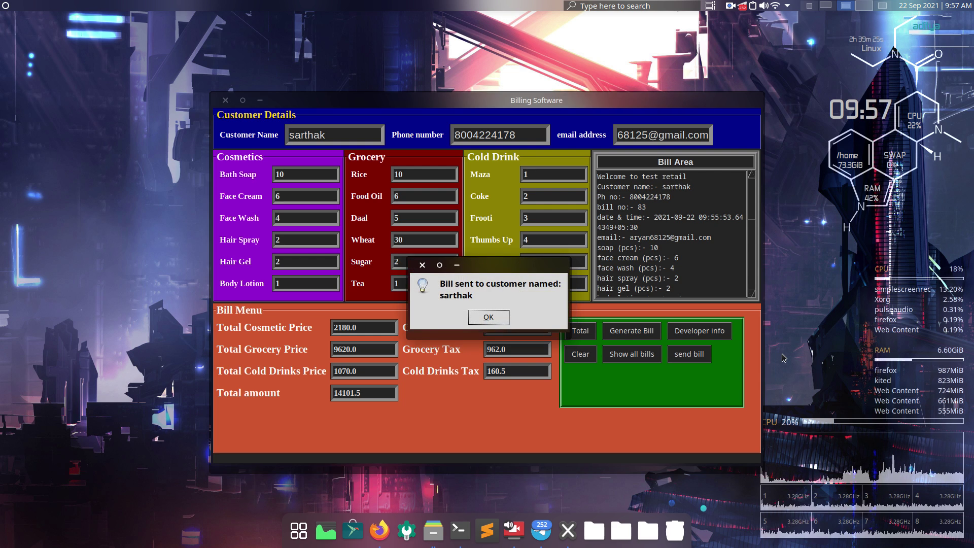Image resolution: width=974 pixels, height=548 pixels.
Task: Click the X icon in the dock
Action: 568,531
